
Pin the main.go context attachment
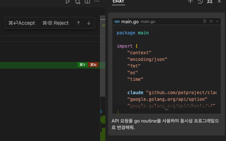pos(205,21)
